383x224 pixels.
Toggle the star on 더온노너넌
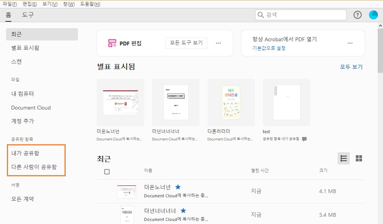[x=178, y=187]
